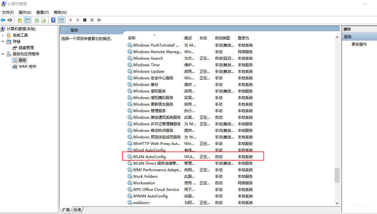
Task: Click the Restart Service toolbar icon
Action: point(99,20)
